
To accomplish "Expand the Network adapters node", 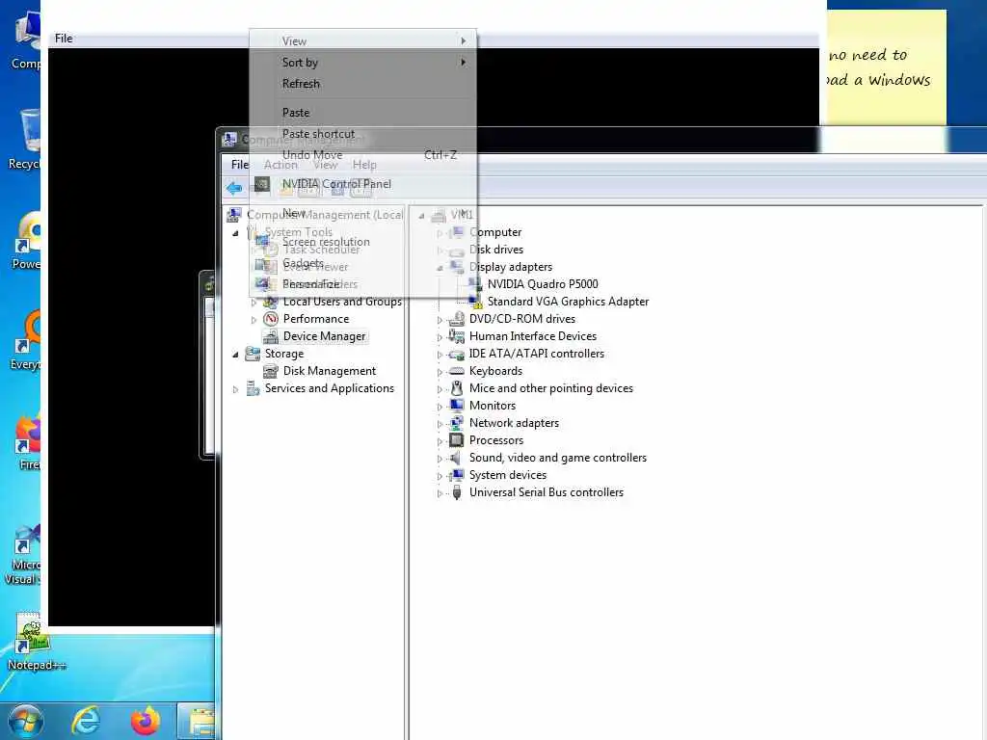I will point(440,424).
